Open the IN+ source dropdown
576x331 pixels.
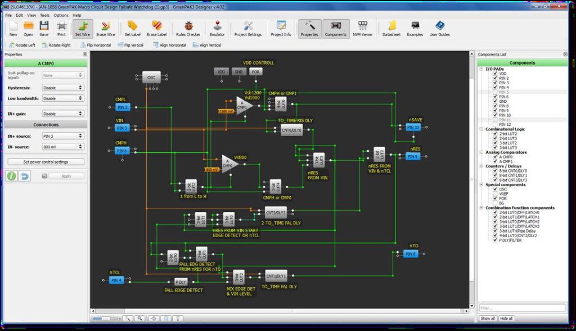(62, 136)
